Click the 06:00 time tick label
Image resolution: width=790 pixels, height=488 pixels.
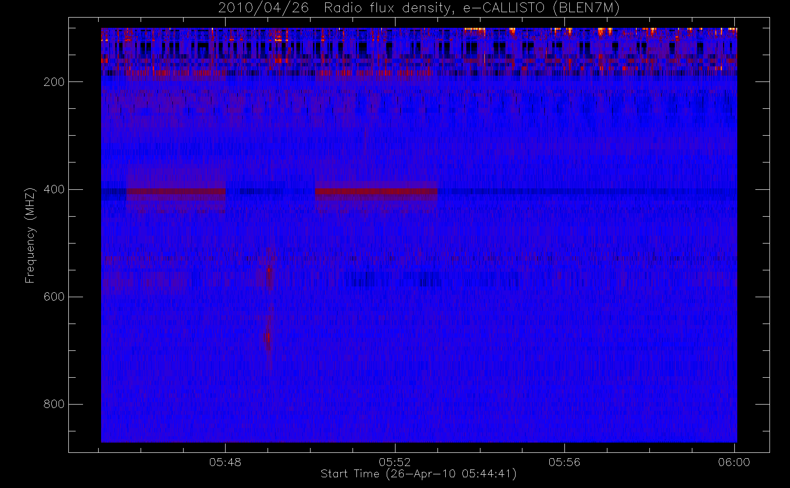734,462
